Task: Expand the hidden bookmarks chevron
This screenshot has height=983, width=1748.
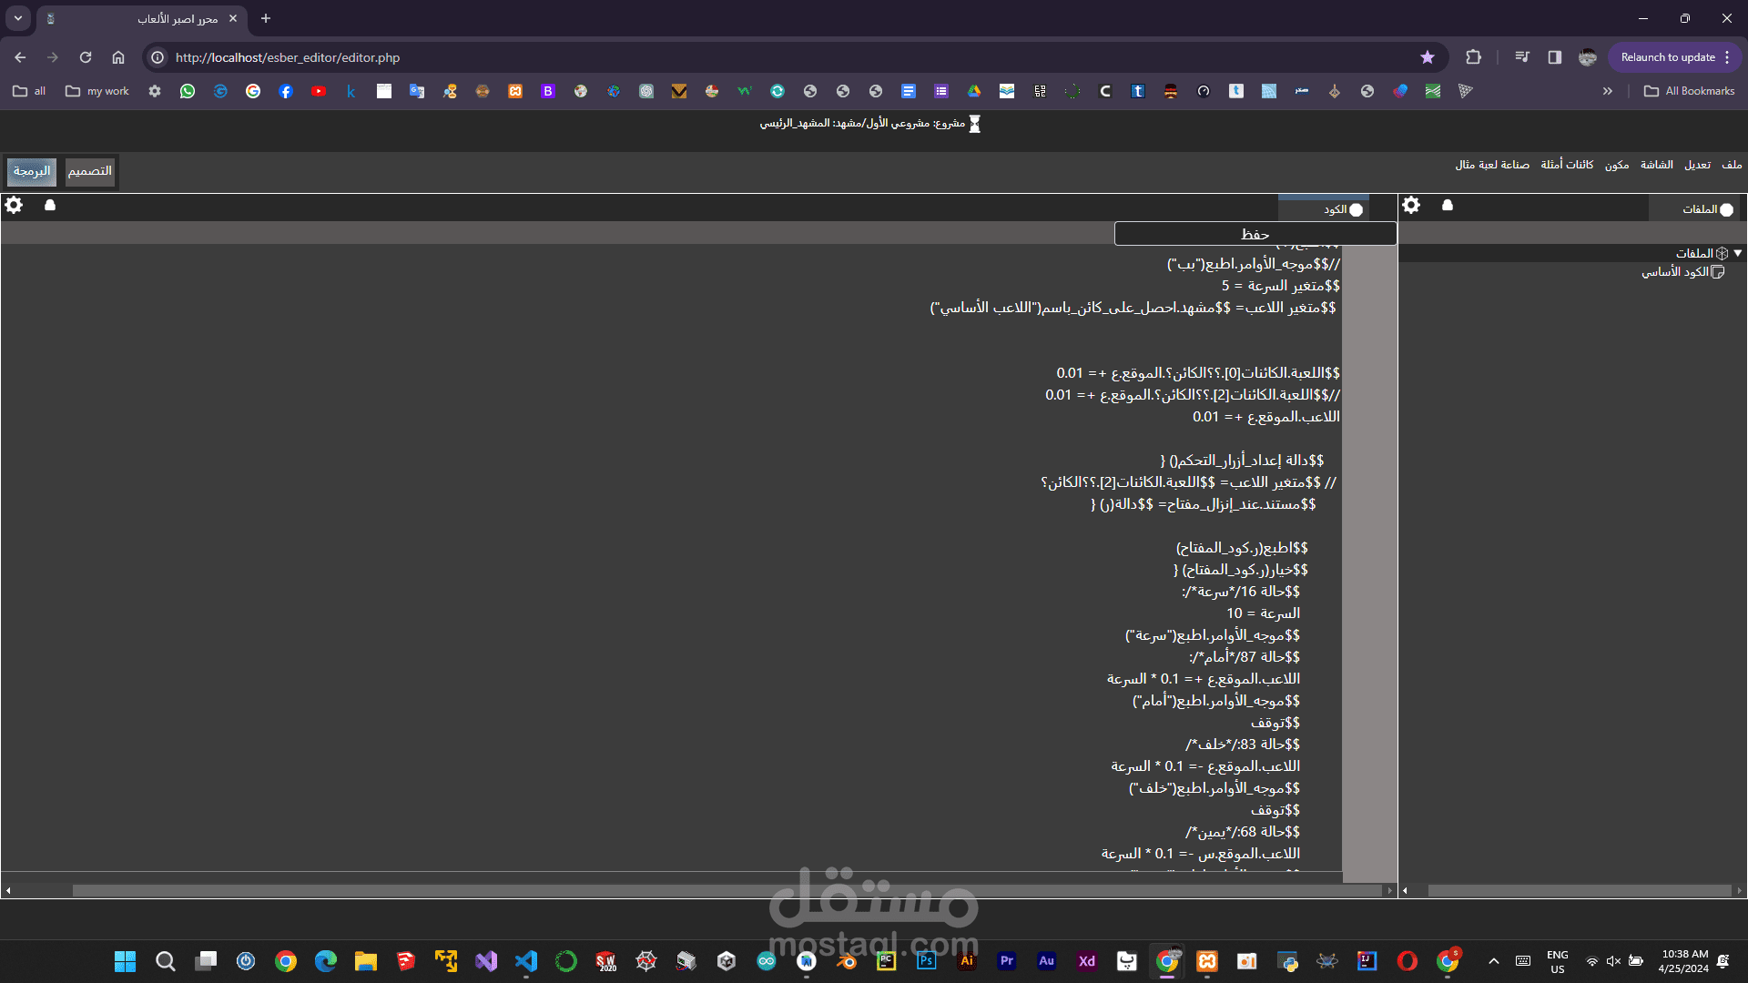Action: pyautogui.click(x=1608, y=91)
